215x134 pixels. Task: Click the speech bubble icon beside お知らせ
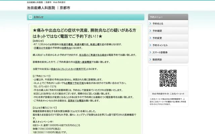pyautogui.click(x=30, y=17)
